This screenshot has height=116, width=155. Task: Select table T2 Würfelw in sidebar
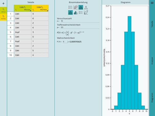click(x=3, y=17)
